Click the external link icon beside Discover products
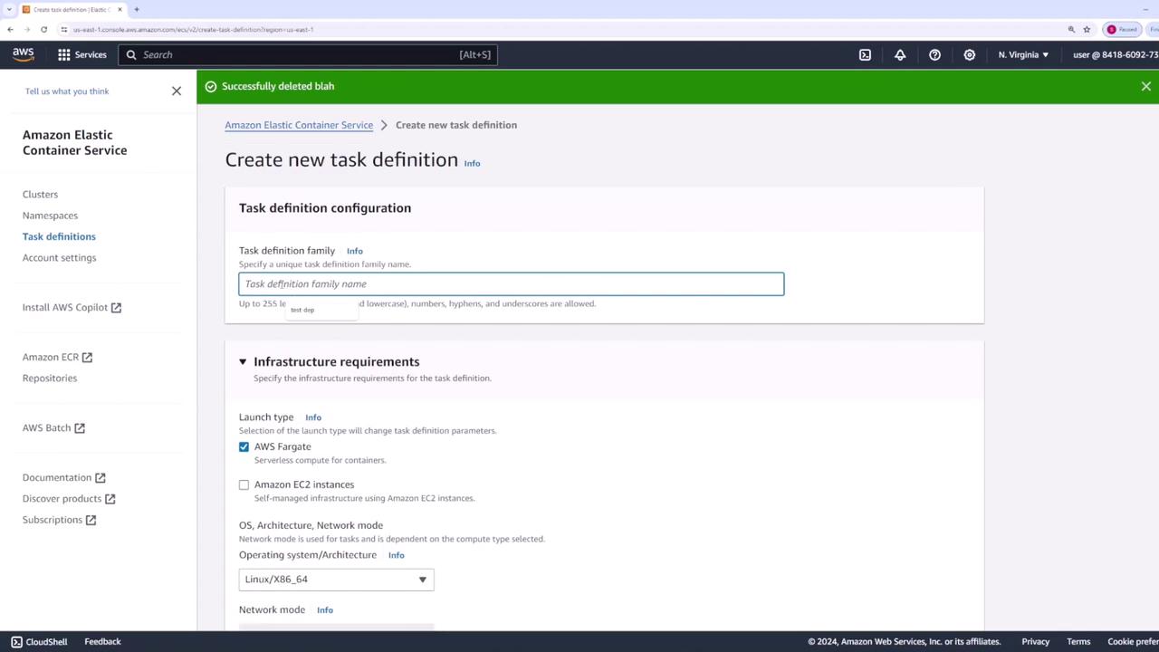1159x652 pixels. [x=110, y=499]
